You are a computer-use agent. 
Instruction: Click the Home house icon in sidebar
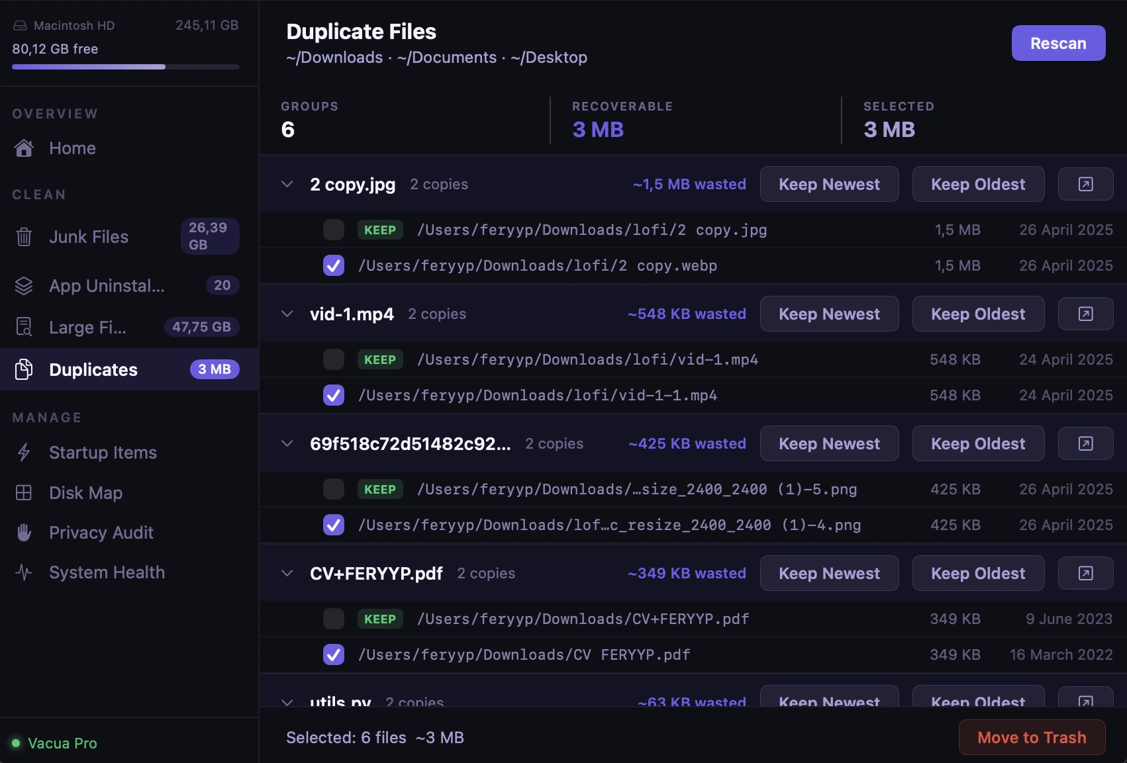tap(24, 148)
